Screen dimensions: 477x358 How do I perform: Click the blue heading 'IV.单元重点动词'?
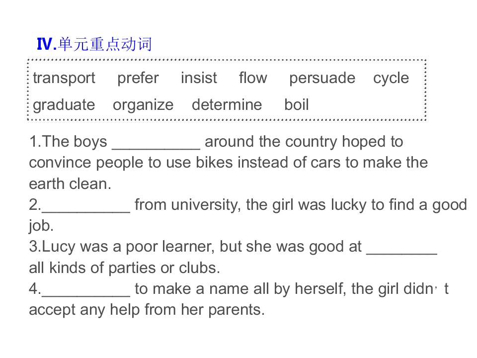94,44
